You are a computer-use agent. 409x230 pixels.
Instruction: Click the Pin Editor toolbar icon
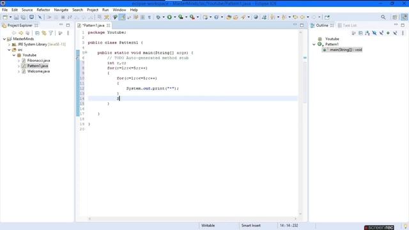tap(327, 17)
